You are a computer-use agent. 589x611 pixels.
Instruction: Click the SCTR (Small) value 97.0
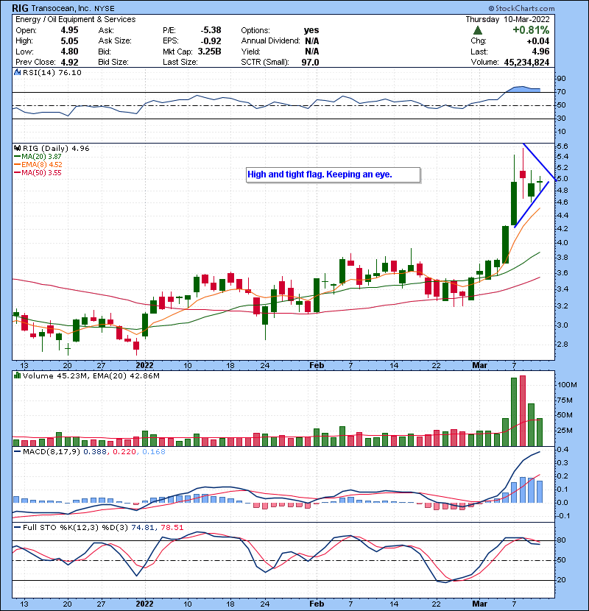pos(310,62)
